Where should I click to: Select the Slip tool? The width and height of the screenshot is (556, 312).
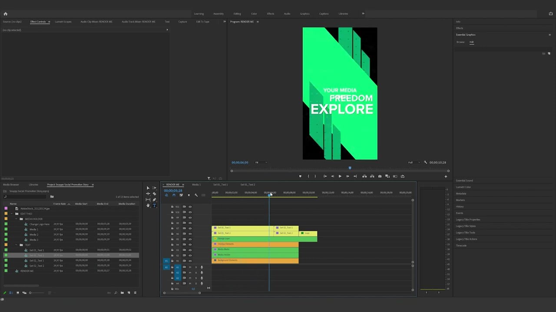pos(148,200)
